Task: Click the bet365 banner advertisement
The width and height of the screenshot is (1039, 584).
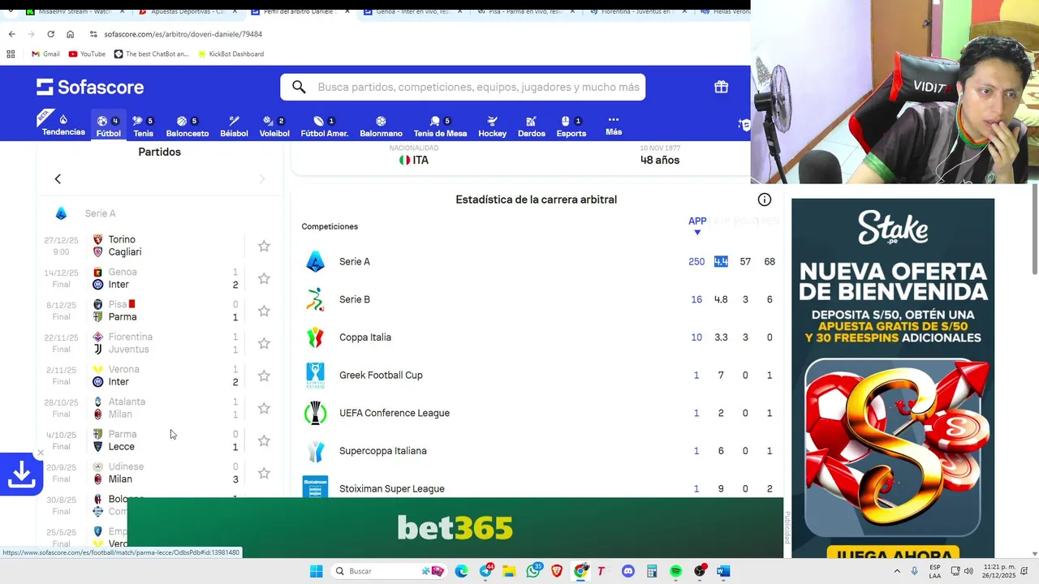Action: point(455,527)
